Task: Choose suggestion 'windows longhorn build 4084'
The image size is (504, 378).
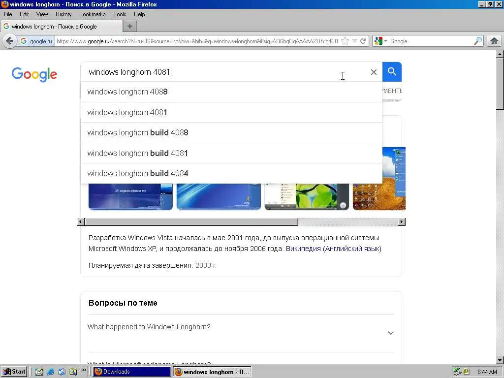Action: pyautogui.click(x=231, y=174)
